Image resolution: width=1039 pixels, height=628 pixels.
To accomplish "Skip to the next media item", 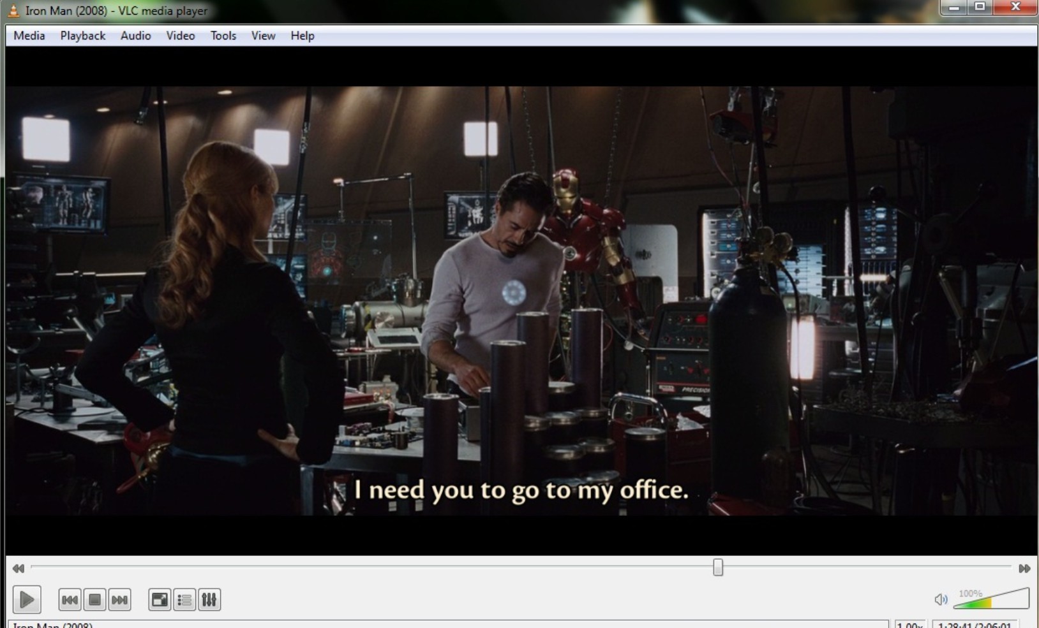I will 119,599.
